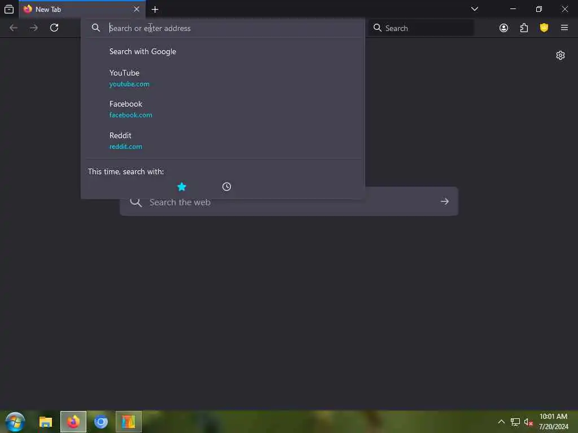Select the YouTube suggestion
The width and height of the screenshot is (578, 433).
click(222, 78)
